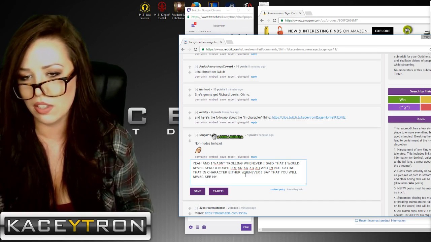Downvote venb0y's comment

(x=190, y=118)
